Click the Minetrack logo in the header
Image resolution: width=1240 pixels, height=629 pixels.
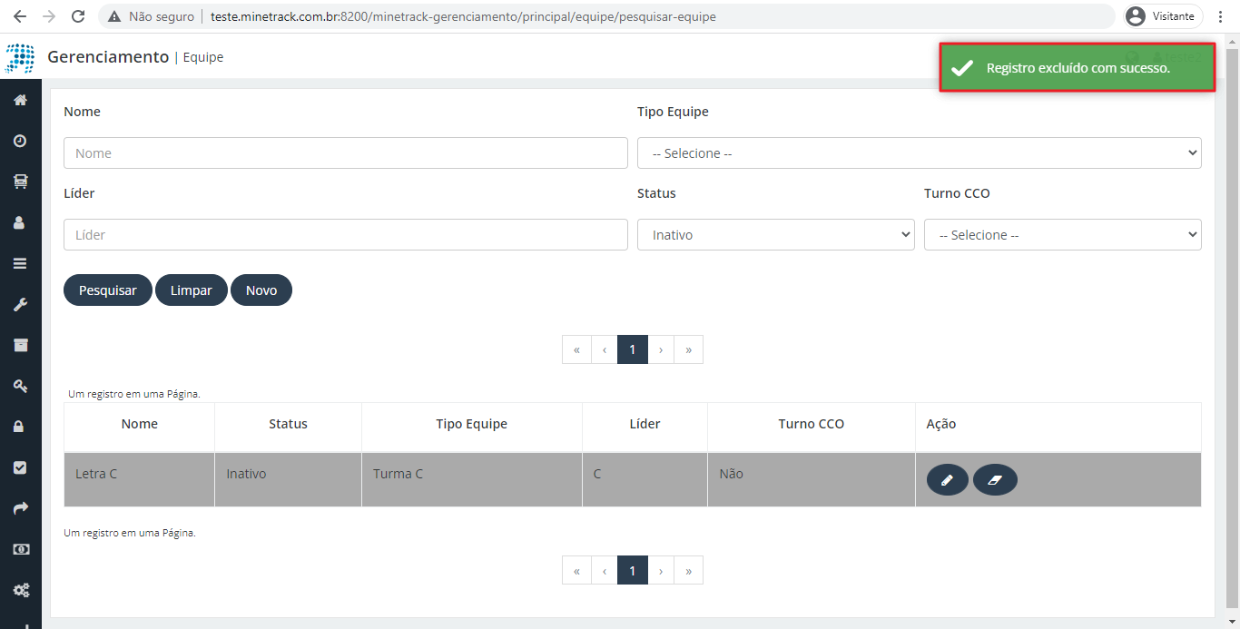click(x=20, y=58)
